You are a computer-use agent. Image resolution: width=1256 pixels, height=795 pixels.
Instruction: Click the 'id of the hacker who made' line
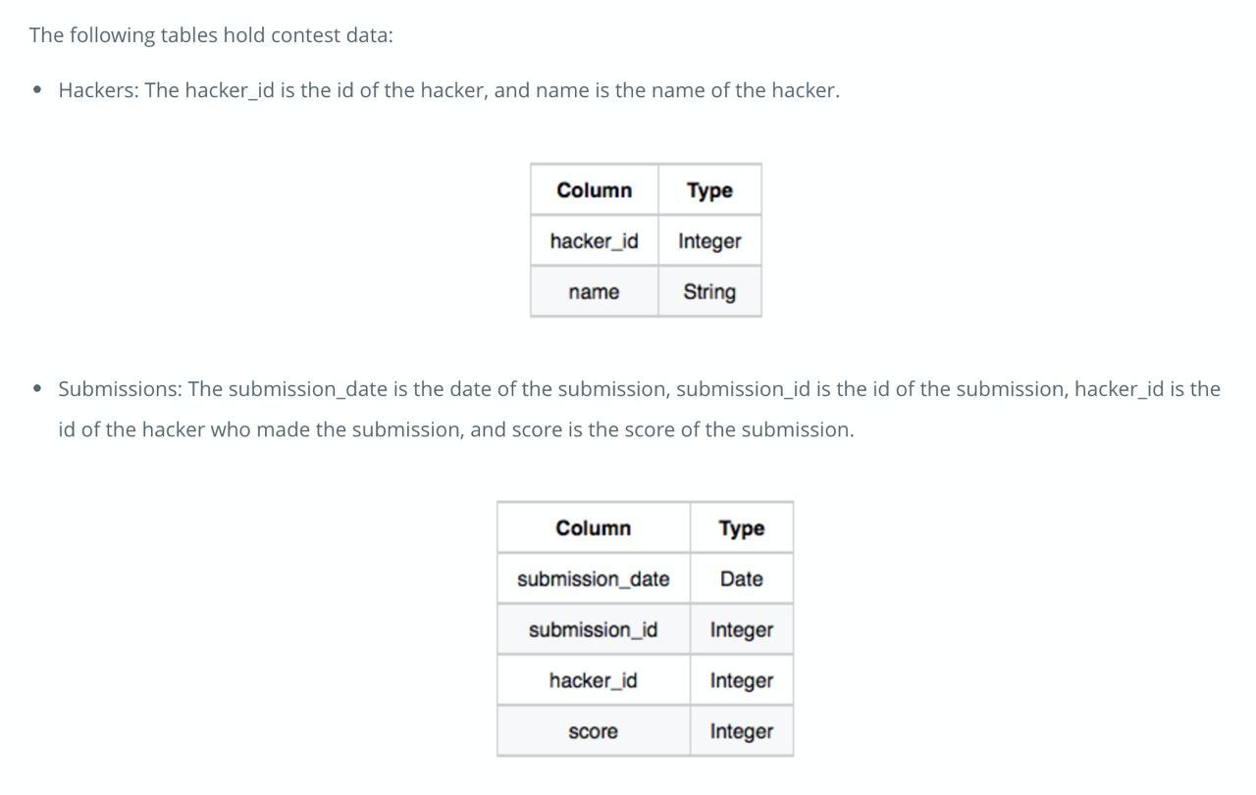click(x=456, y=430)
